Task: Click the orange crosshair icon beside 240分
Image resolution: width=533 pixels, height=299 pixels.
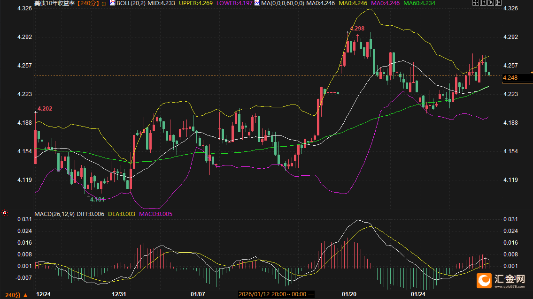Action: (x=104, y=3)
